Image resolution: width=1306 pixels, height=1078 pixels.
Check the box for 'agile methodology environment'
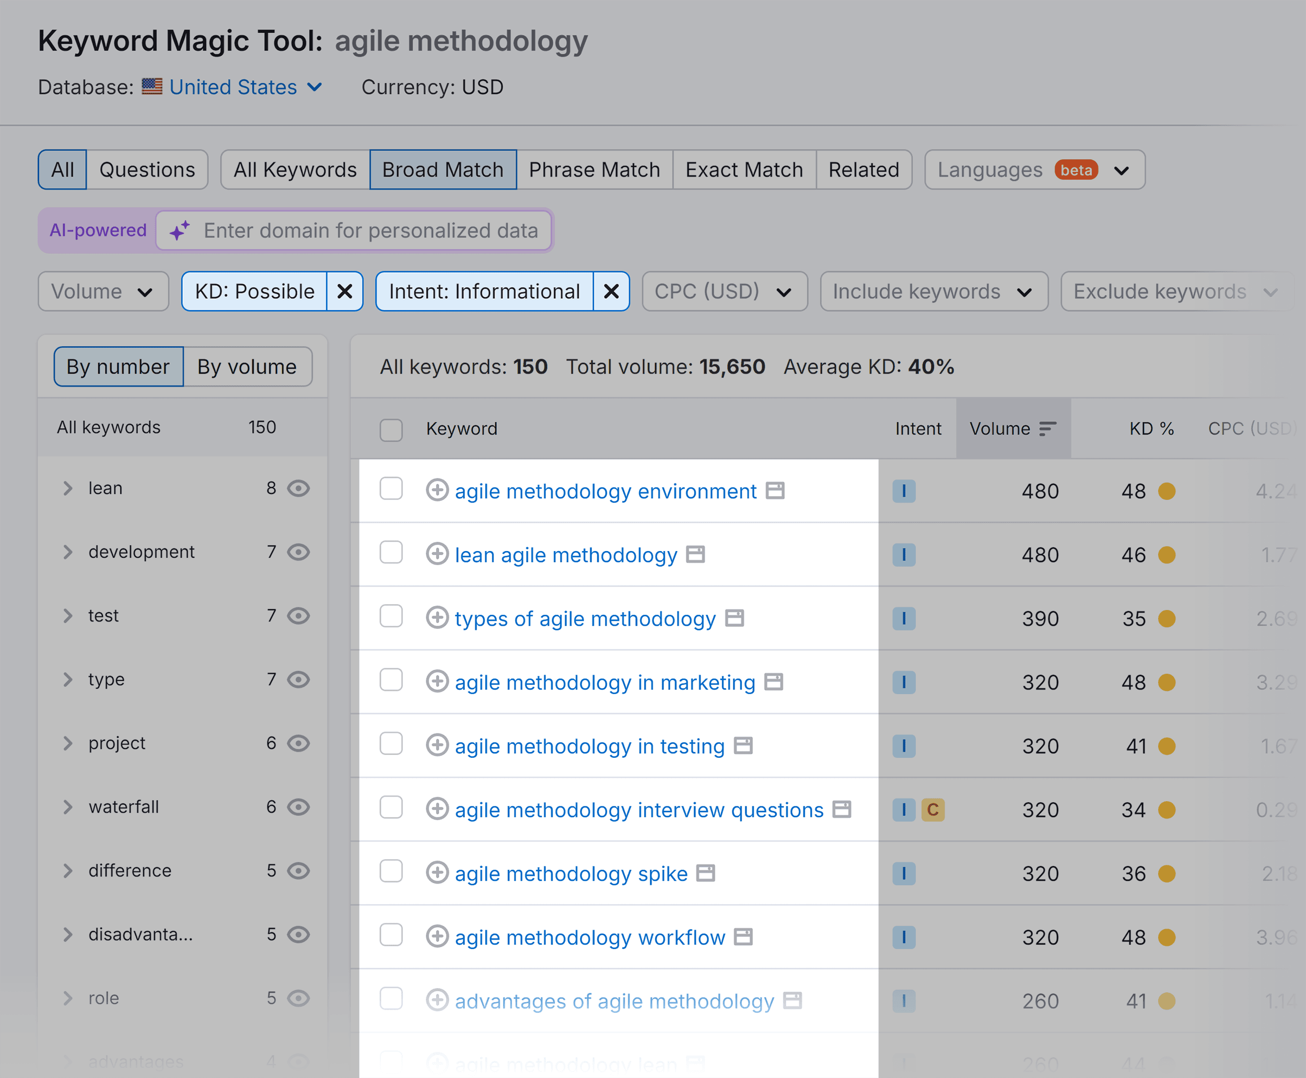click(x=391, y=489)
